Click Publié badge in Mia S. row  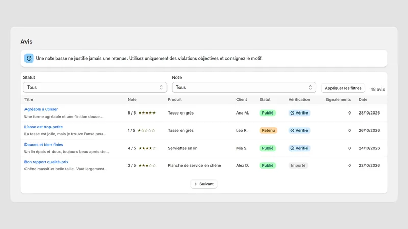267,148
